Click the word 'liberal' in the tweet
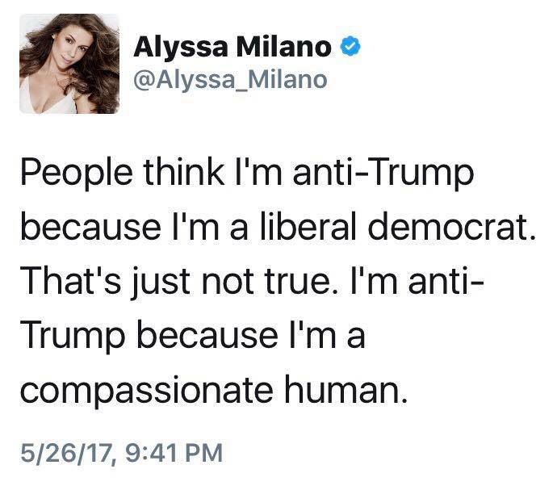This screenshot has width=557, height=490. coord(308,226)
